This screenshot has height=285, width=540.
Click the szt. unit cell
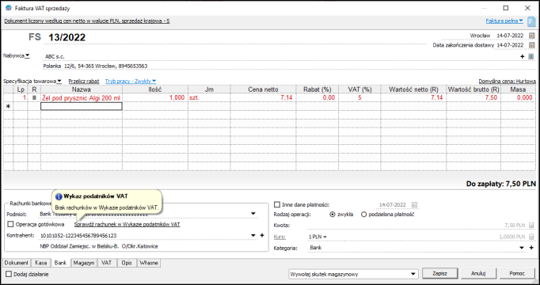pos(209,97)
